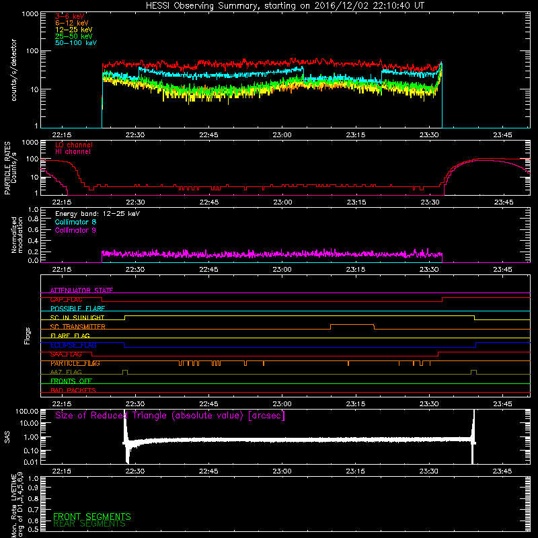
Task: Click 'Size of Reduced Triangle' plot caption
Action: point(170,416)
